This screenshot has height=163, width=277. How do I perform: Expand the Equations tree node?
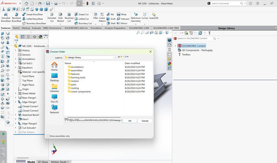coord(16,68)
